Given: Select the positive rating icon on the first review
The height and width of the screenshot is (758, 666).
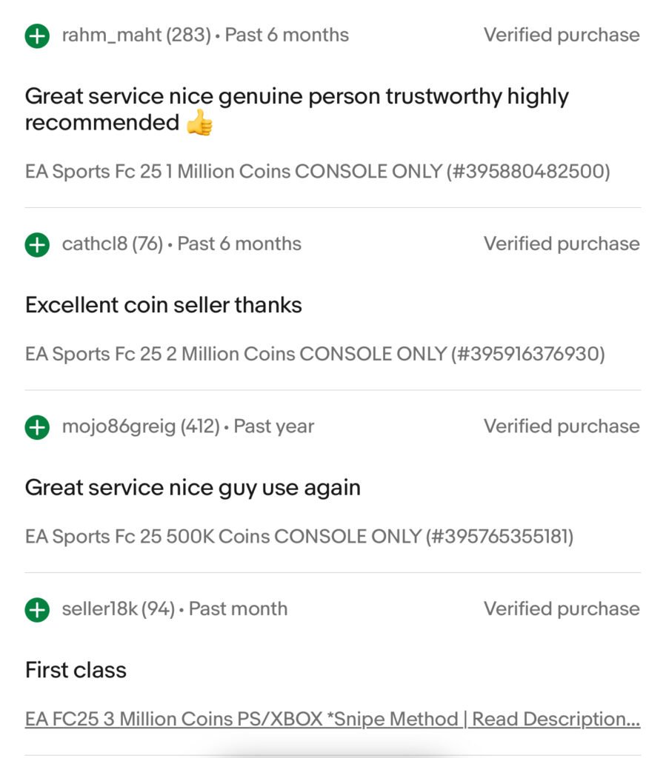Looking at the screenshot, I should [36, 34].
